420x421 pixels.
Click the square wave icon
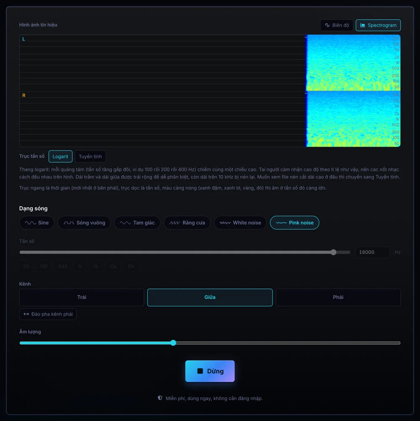point(69,223)
